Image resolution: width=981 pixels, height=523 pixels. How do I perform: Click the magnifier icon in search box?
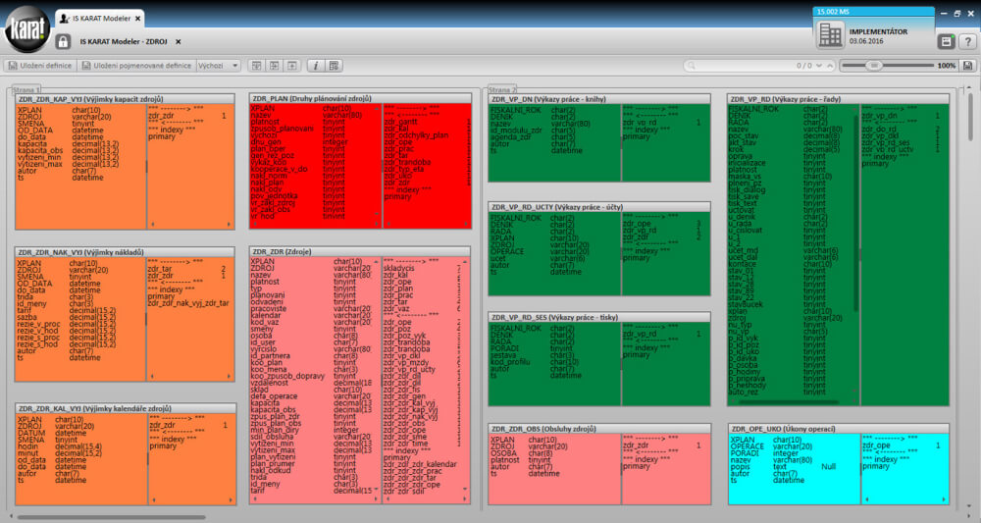[x=692, y=65]
